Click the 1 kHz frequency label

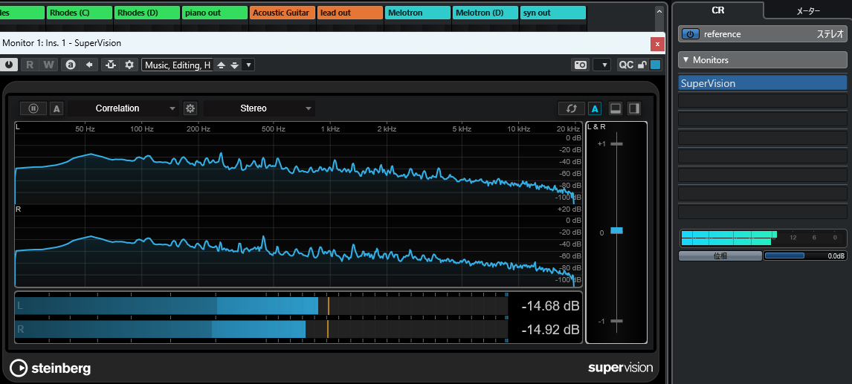coord(330,129)
